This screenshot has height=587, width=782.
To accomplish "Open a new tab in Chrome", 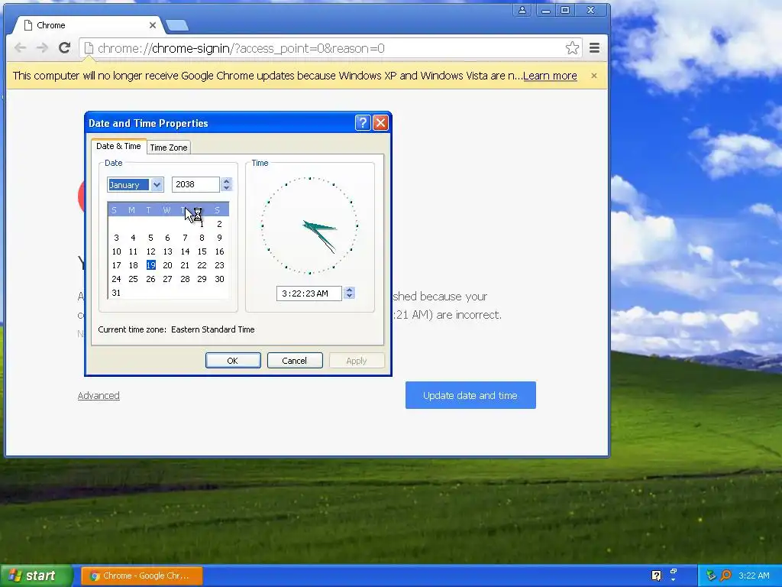I will (x=177, y=25).
